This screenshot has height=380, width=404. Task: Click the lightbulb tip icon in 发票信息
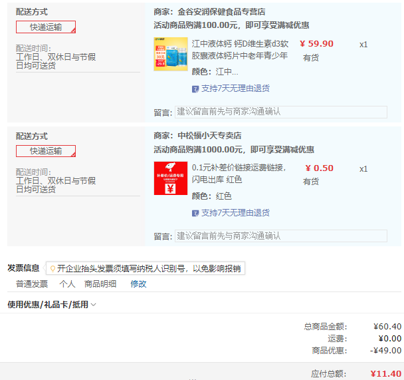[52, 269]
